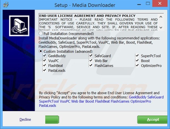Uncheck the OptimizerPro checkbox
170x129 pixels.
coord(137,66)
